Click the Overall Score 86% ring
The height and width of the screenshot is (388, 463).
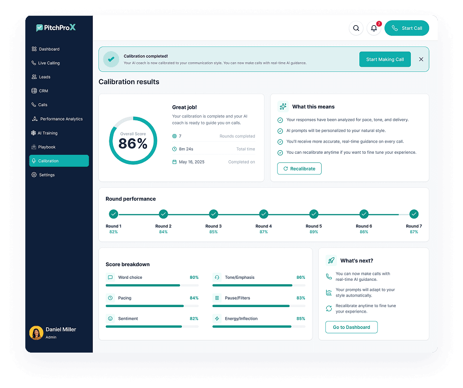click(133, 141)
